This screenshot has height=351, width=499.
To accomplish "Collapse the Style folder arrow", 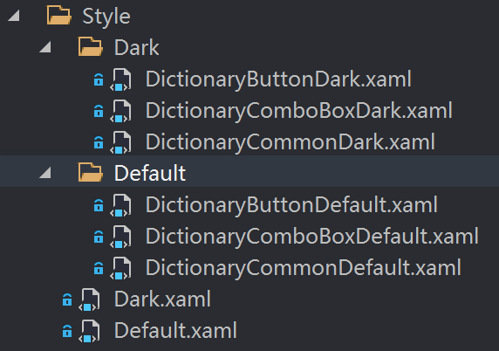I will click(14, 16).
